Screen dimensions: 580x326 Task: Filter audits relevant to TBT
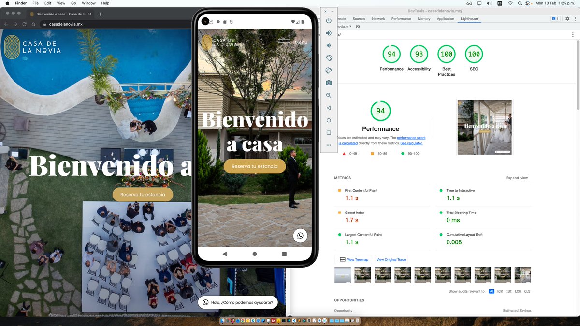pyautogui.click(x=509, y=291)
